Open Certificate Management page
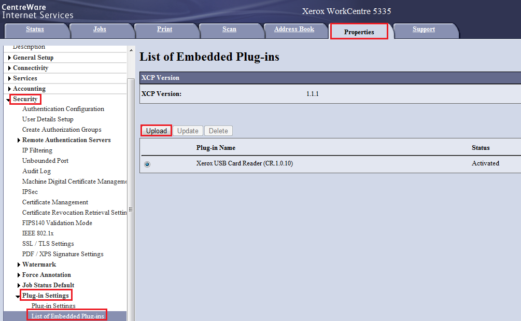 [x=55, y=202]
